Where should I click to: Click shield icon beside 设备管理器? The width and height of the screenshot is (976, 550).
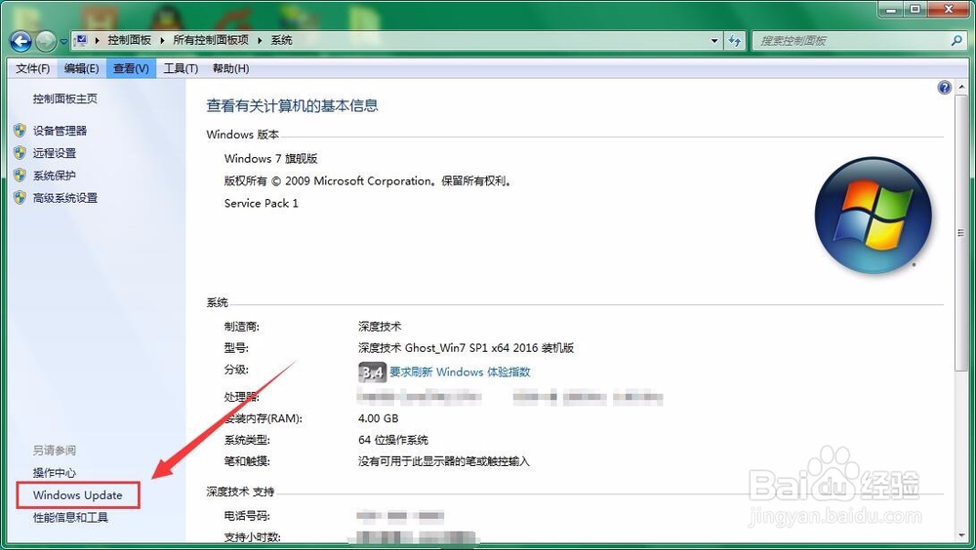tap(20, 131)
